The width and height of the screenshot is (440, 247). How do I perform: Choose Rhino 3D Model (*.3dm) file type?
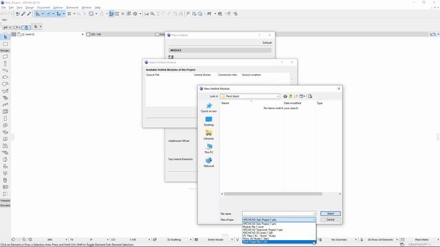(x=279, y=239)
